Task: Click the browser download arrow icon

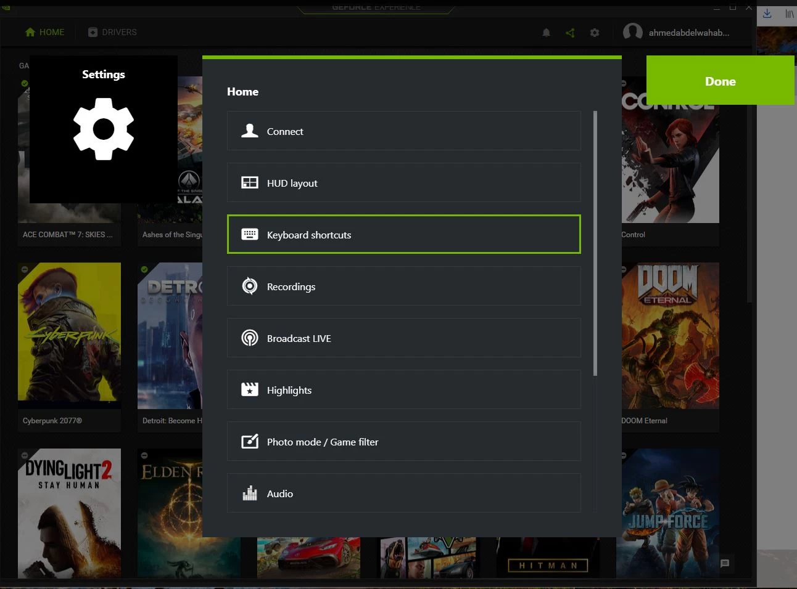Action: pyautogui.click(x=767, y=13)
